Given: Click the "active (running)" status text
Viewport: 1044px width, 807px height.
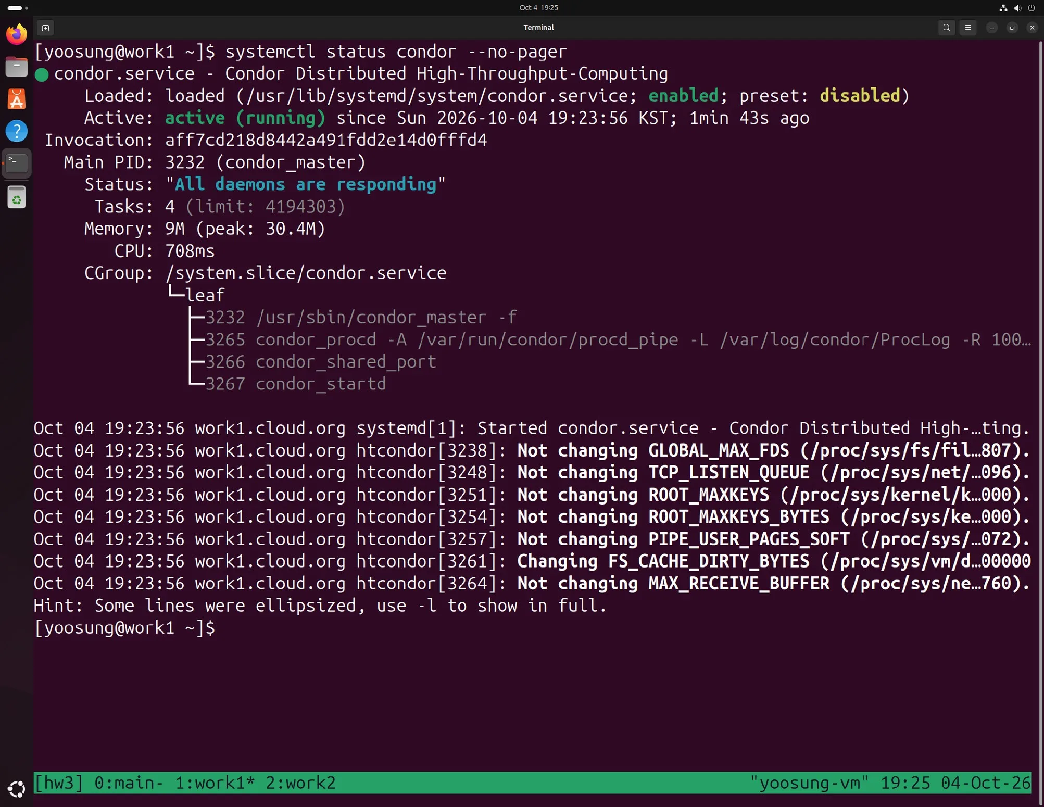Looking at the screenshot, I should point(245,118).
